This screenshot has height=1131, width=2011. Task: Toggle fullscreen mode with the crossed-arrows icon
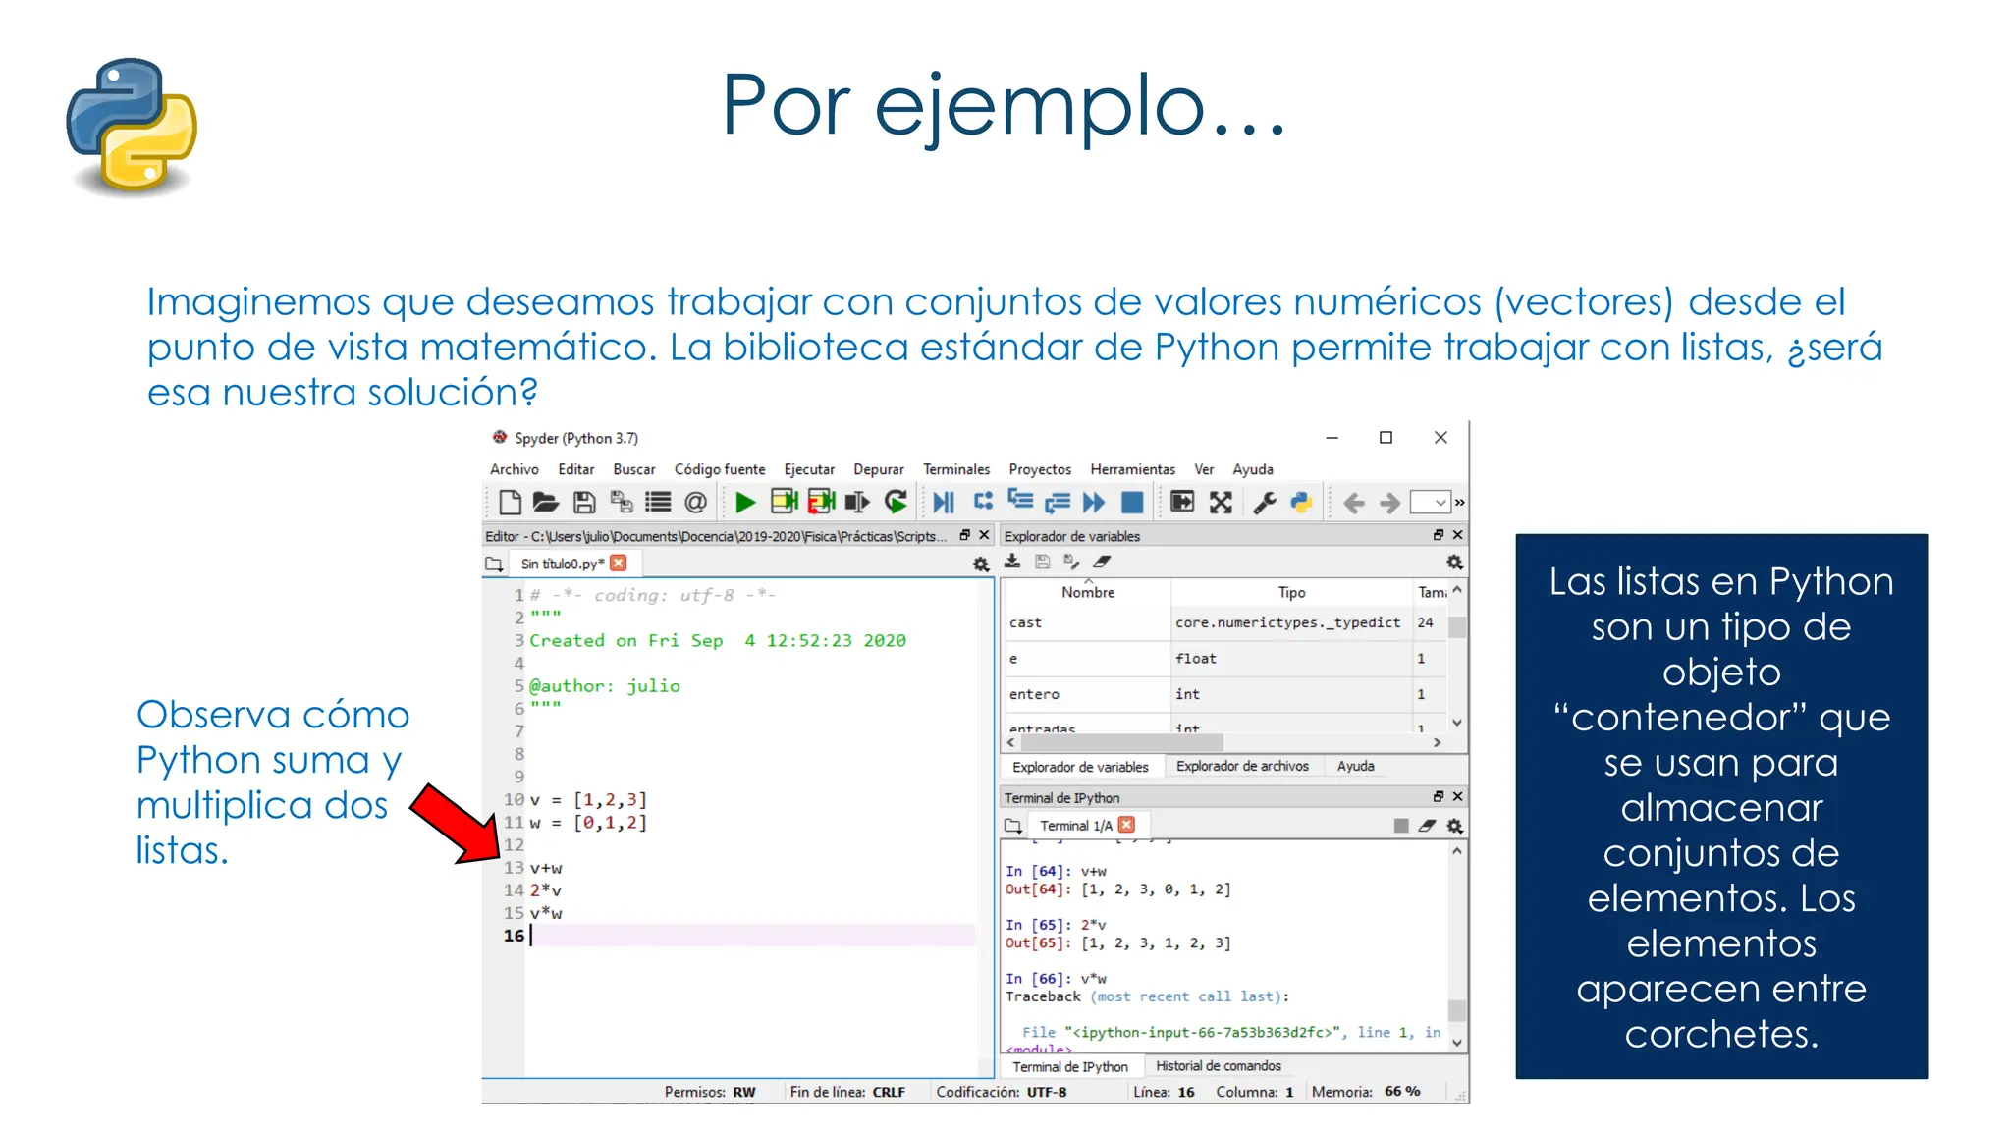pos(1221,503)
